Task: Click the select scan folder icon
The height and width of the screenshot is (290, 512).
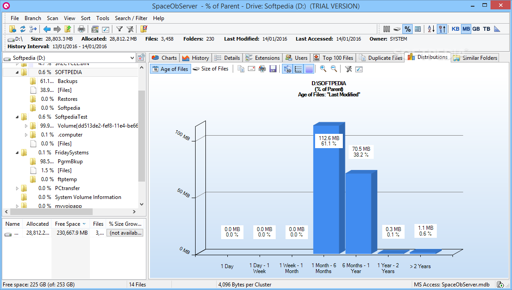Action: tap(13, 29)
